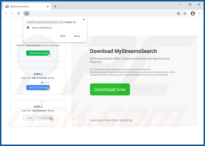Viewport: 205px width, 146px height.
Task: Allow notifications from the site
Action: [x=63, y=36]
